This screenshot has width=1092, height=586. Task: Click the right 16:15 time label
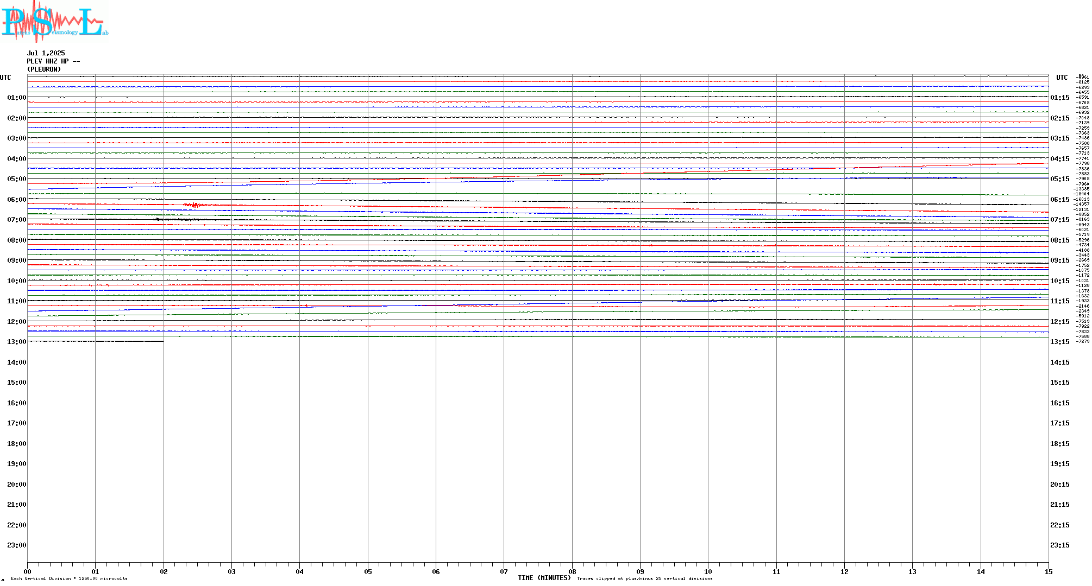(x=1060, y=403)
